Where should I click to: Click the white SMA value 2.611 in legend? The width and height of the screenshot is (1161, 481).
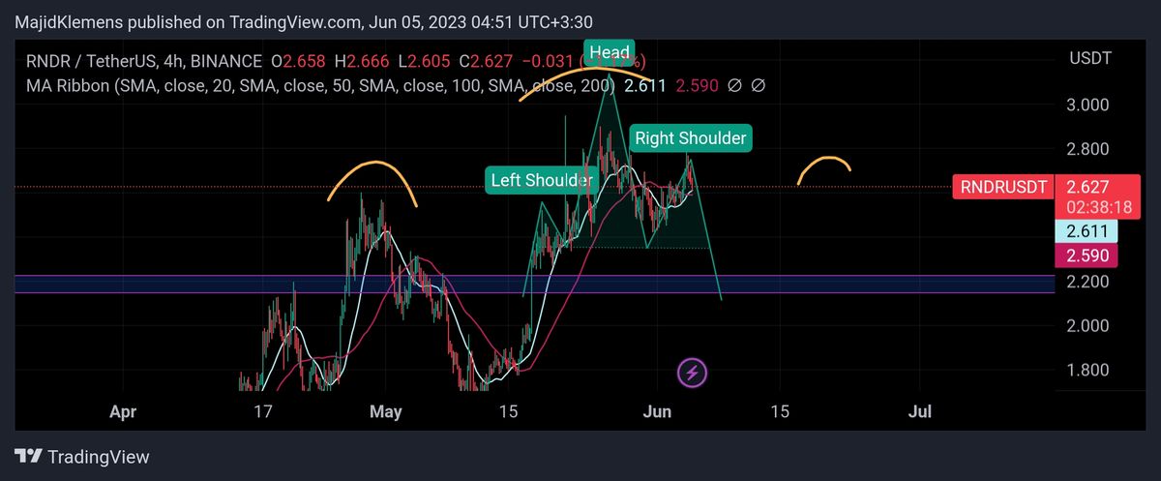tap(644, 86)
